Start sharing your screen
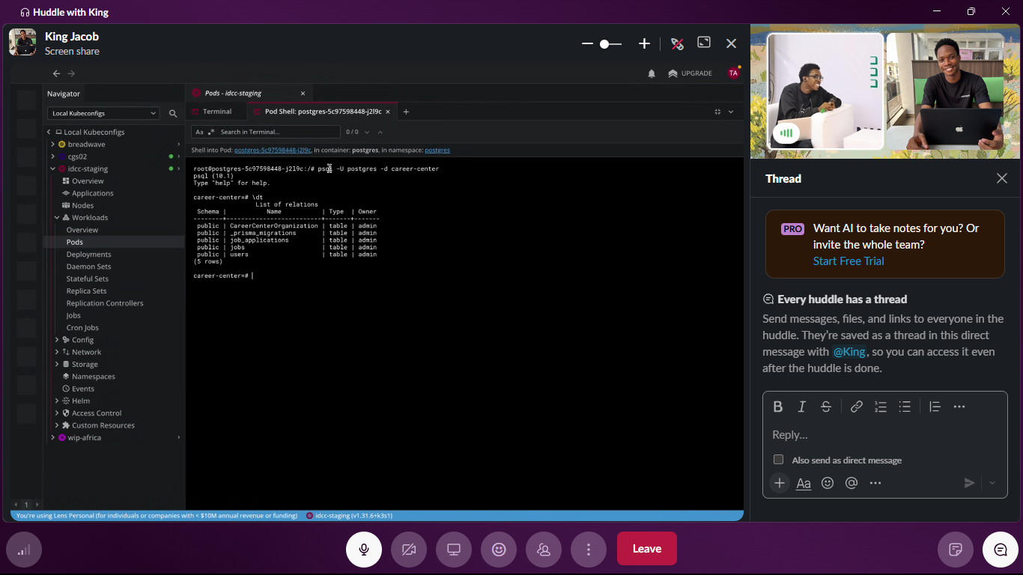 pos(454,550)
